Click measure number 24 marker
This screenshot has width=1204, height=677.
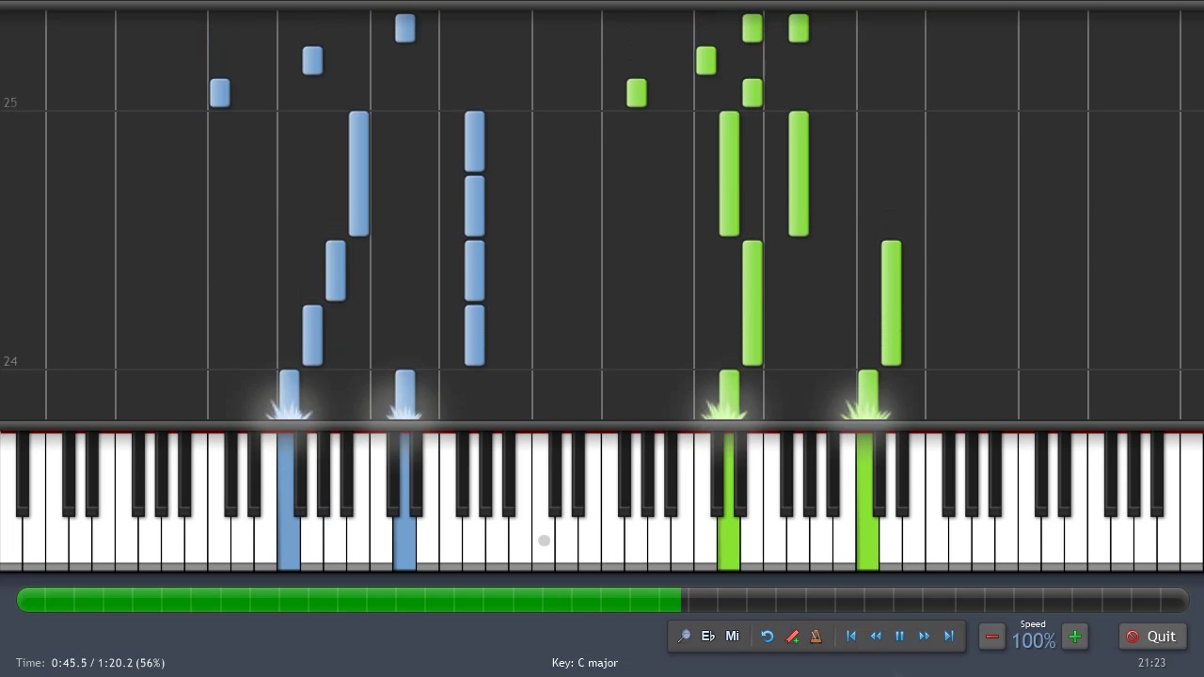pos(10,361)
